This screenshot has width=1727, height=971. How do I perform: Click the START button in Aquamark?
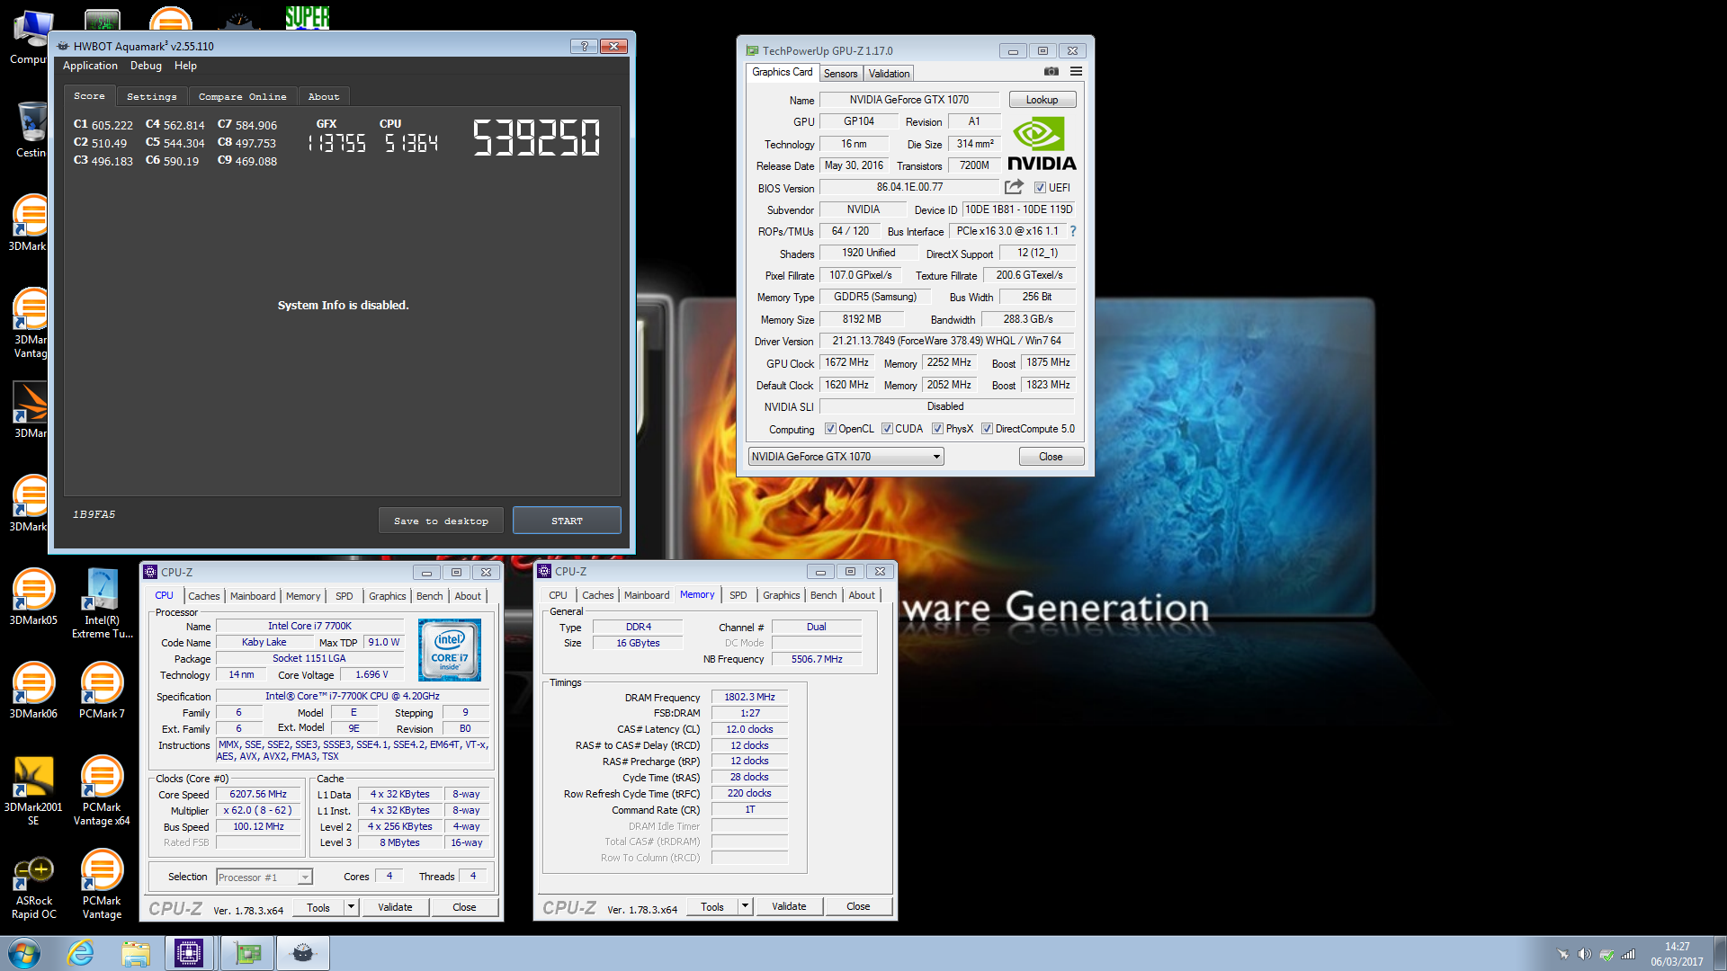(x=567, y=521)
